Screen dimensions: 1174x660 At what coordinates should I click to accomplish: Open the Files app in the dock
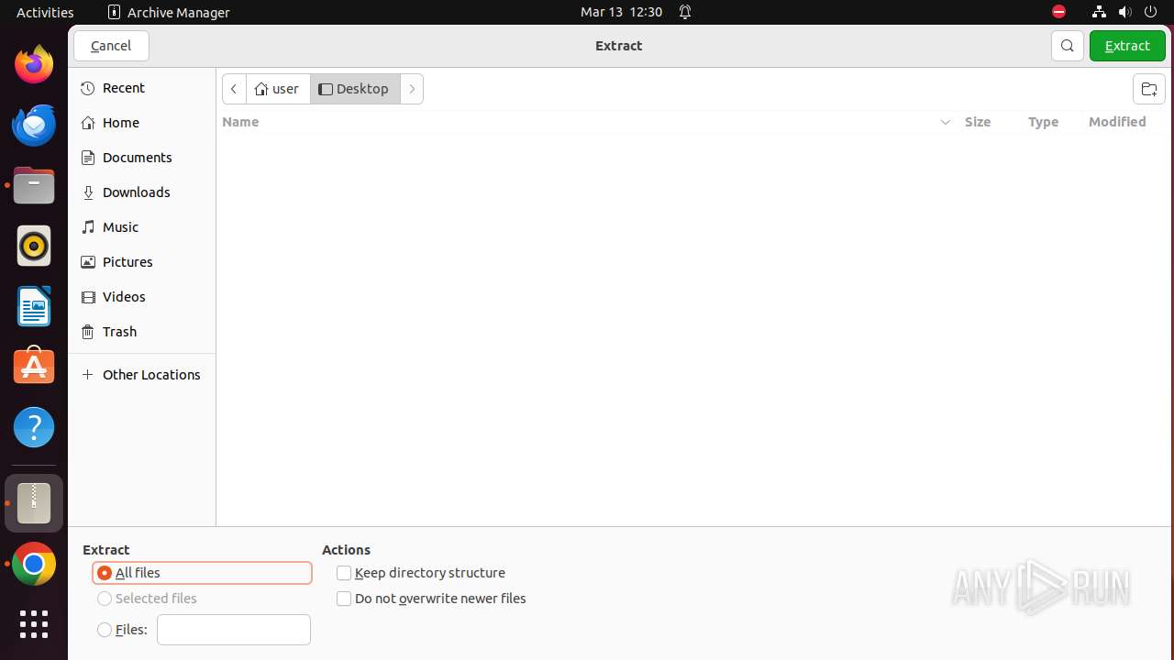(34, 186)
